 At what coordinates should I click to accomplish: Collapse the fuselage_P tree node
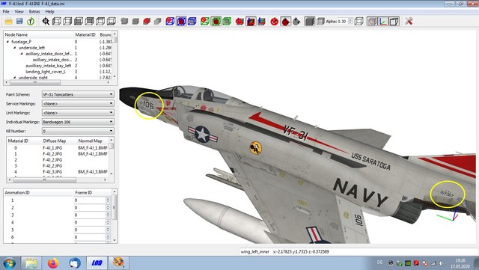(7, 42)
